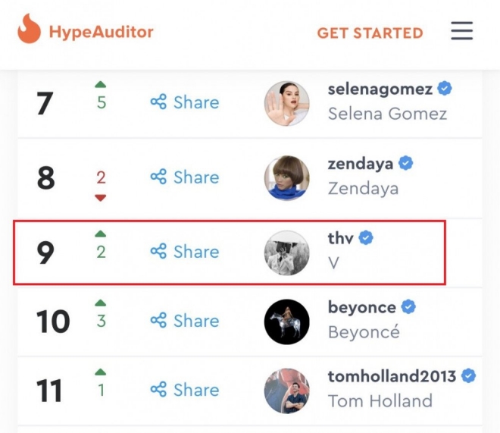500x433 pixels.
Task: Open Selena Gomez's profile picture
Action: (x=286, y=103)
